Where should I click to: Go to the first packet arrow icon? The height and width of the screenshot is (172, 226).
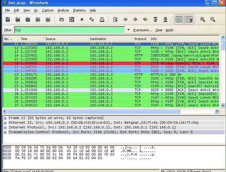coord(155,19)
